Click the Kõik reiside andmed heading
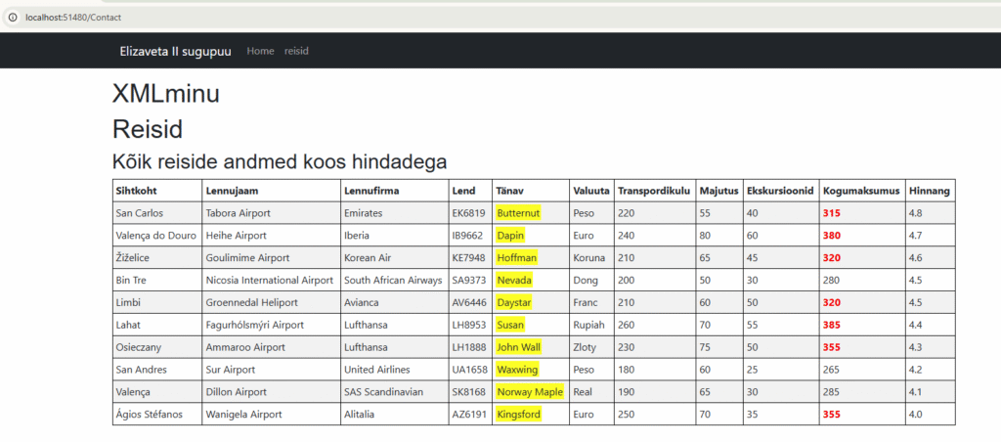The image size is (1001, 442). (280, 160)
